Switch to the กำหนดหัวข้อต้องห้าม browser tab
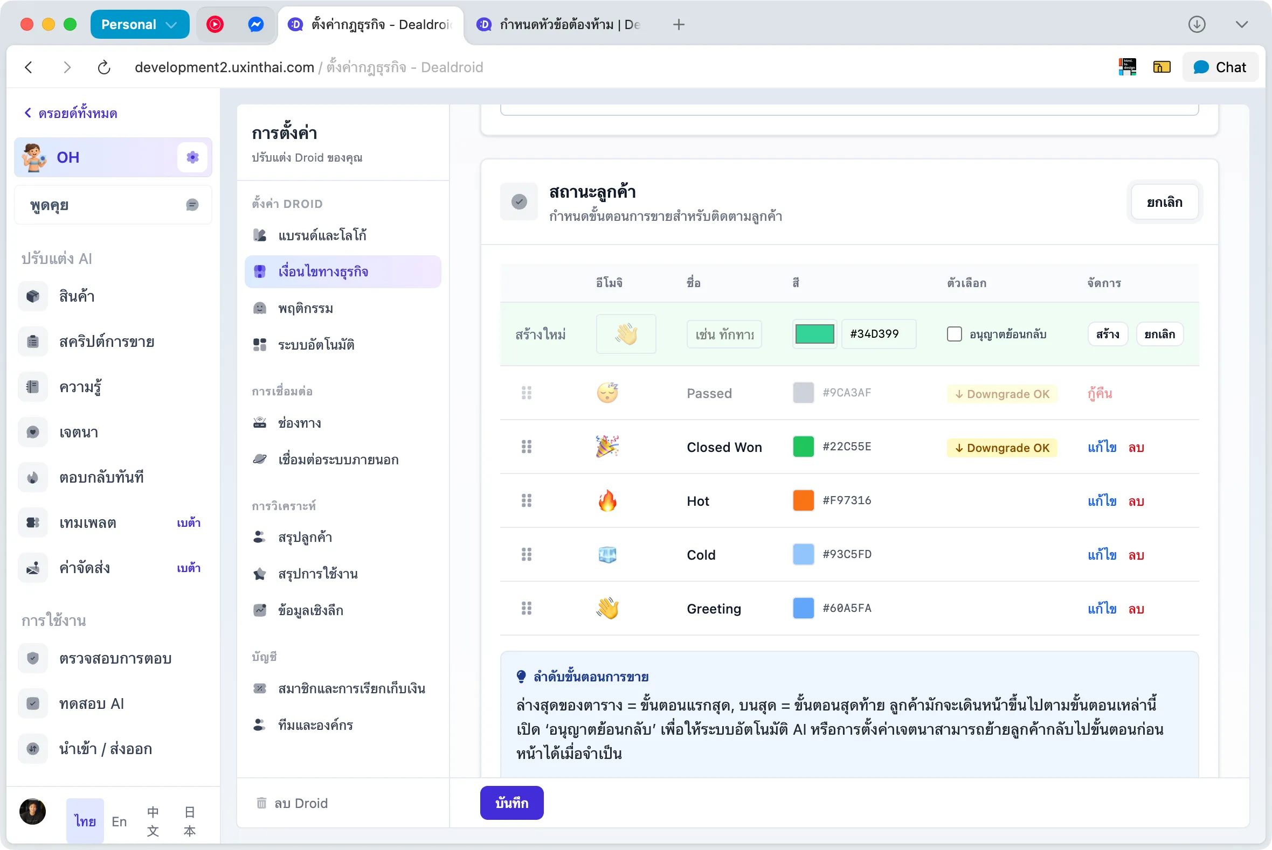Viewport: 1272px width, 850px height. coord(559,24)
